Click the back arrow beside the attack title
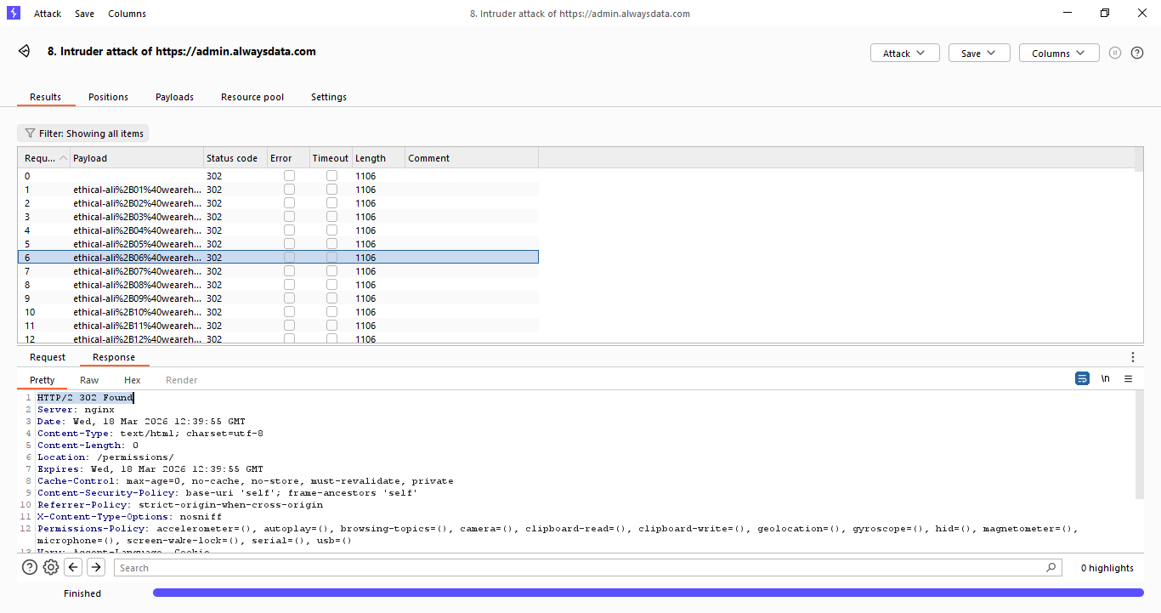The image size is (1161, 613). [25, 51]
